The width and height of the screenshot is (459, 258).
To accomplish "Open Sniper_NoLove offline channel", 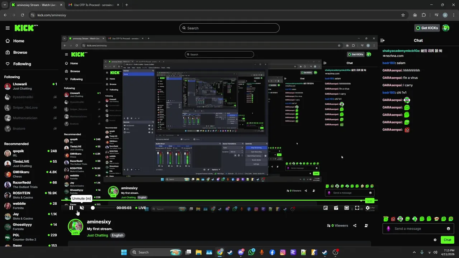I will pos(30,107).
